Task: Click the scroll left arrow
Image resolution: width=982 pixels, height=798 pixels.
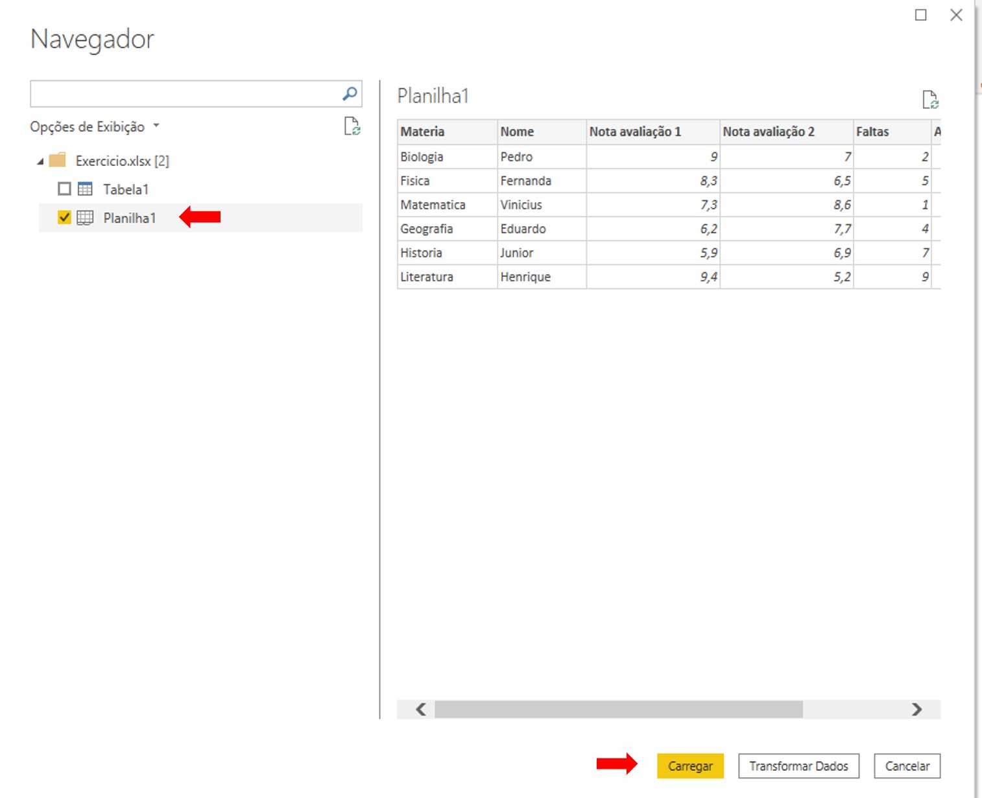Action: 421,709
